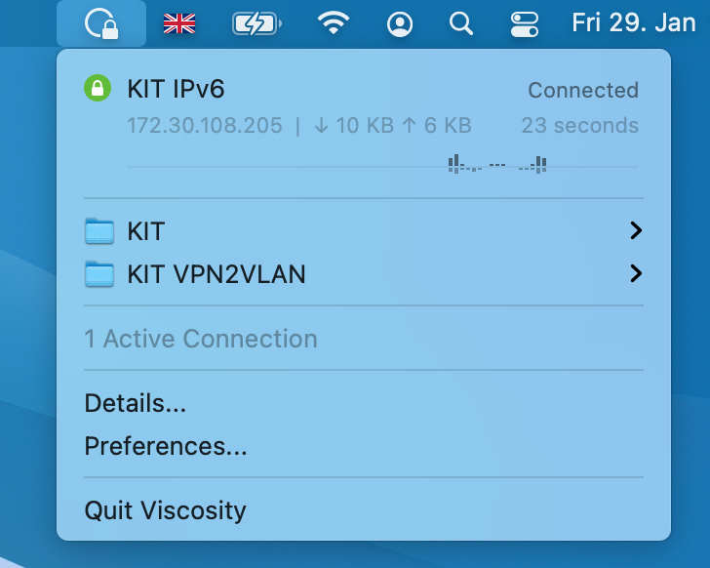Open the battery status icon

pyautogui.click(x=256, y=23)
